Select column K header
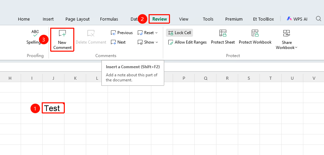The image size is (324, 155). pyautogui.click(x=75, y=78)
